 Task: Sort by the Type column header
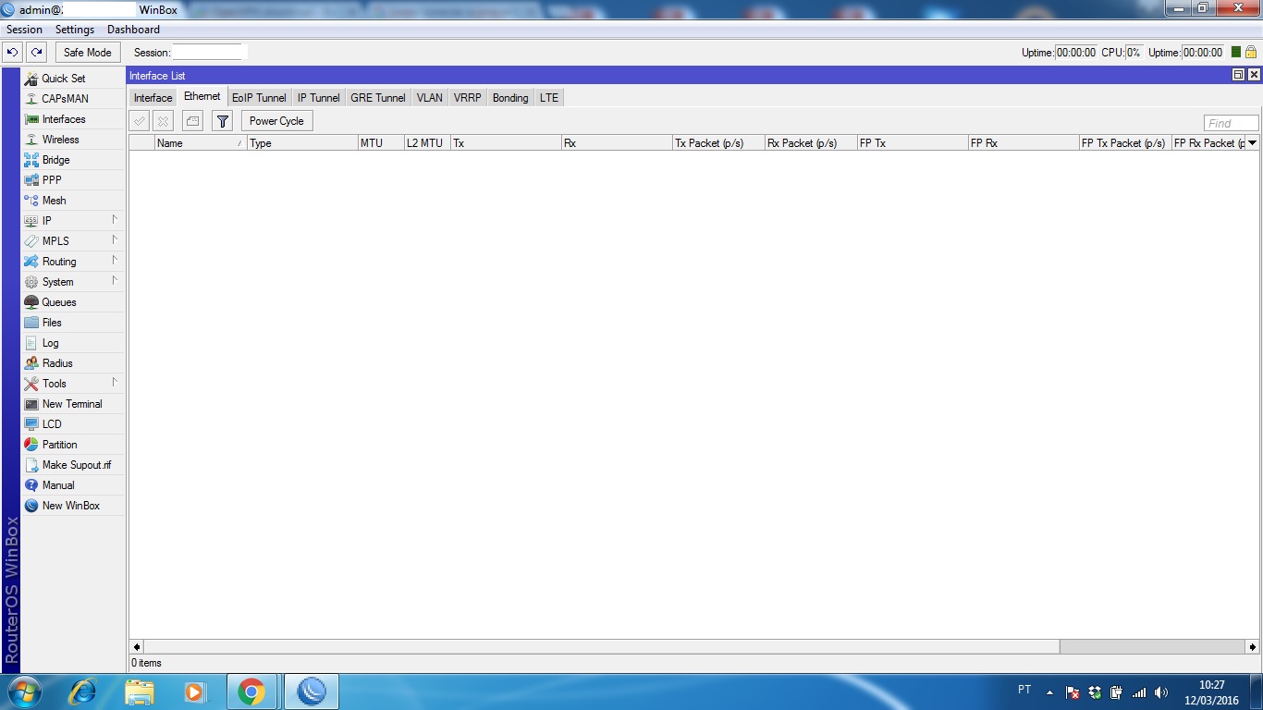coord(302,143)
